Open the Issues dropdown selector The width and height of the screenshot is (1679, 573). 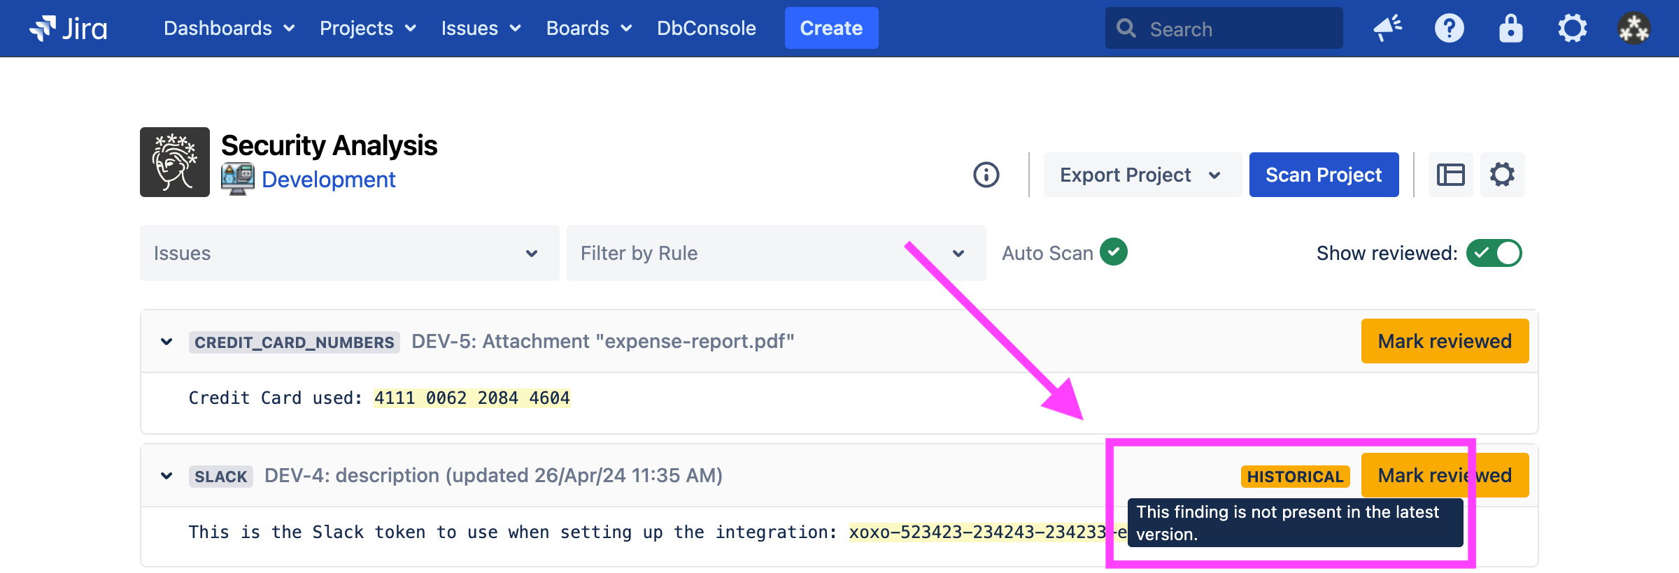(x=349, y=253)
